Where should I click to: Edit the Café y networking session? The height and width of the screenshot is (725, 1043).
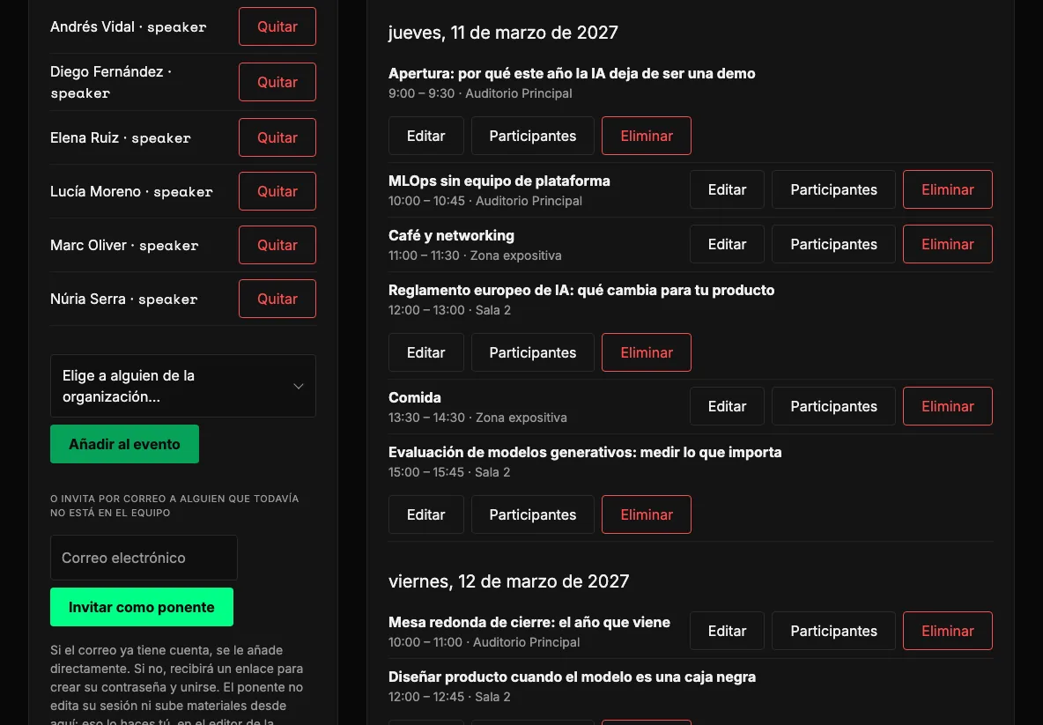(x=727, y=244)
